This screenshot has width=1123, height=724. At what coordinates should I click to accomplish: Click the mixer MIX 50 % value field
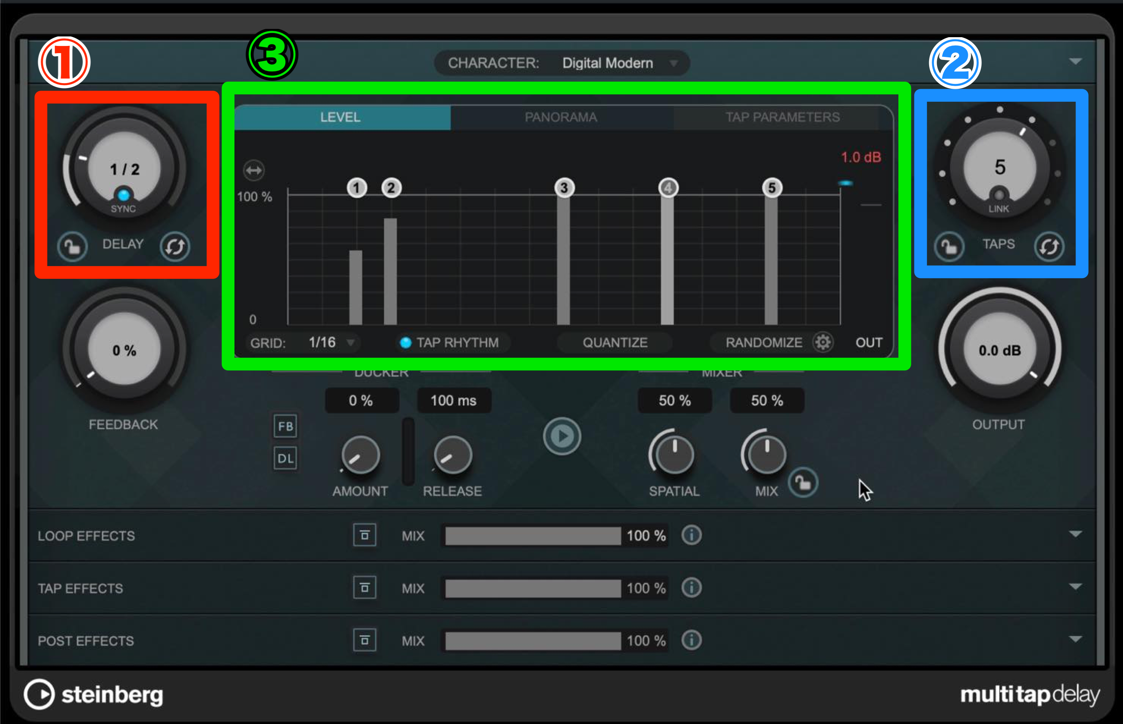coord(767,401)
